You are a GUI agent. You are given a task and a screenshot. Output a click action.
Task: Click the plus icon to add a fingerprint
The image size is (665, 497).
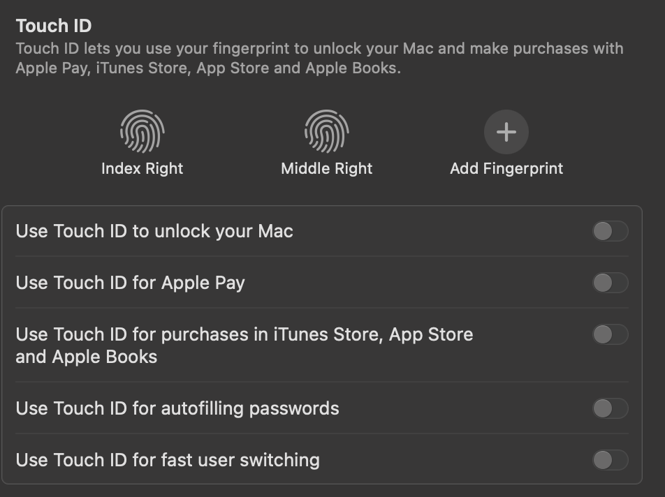[506, 132]
